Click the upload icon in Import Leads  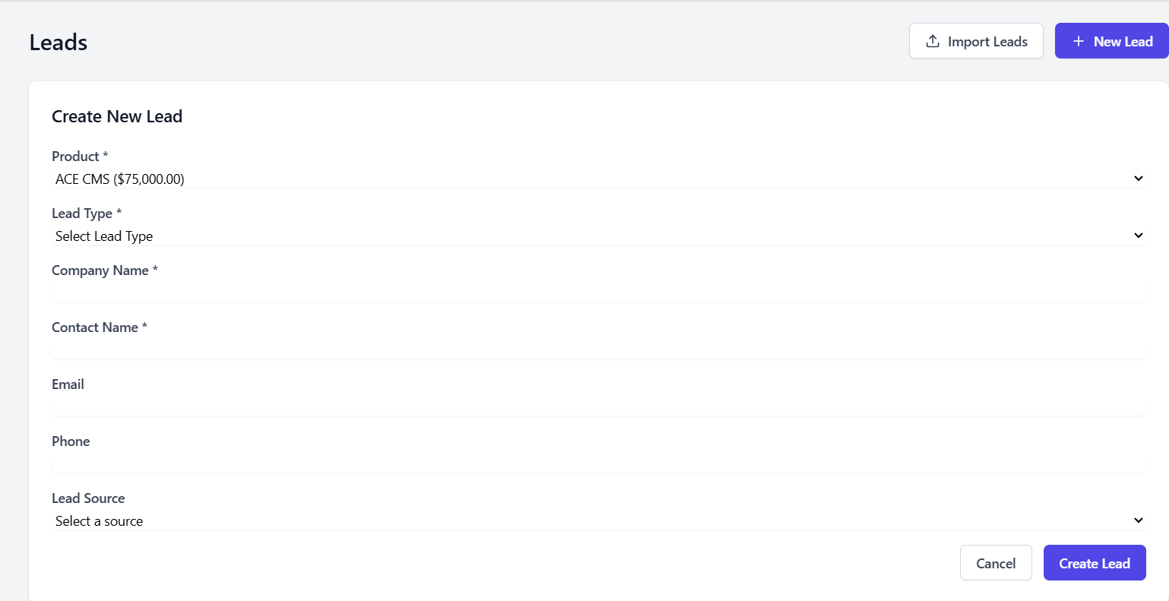tap(933, 41)
